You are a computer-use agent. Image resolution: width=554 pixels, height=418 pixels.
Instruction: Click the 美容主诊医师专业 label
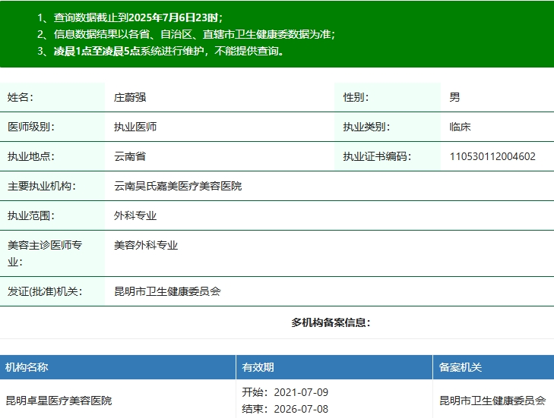pos(45,253)
